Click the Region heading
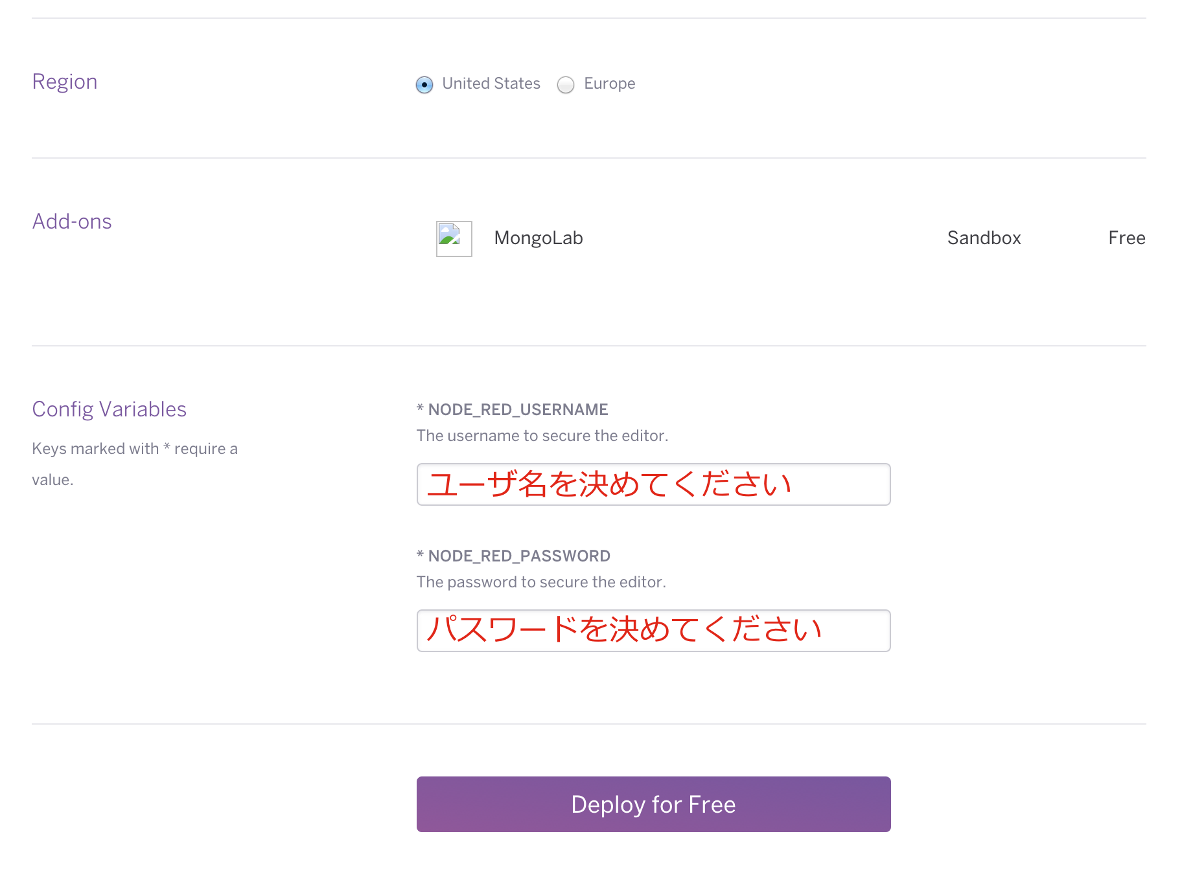The image size is (1182, 871). pos(65,82)
